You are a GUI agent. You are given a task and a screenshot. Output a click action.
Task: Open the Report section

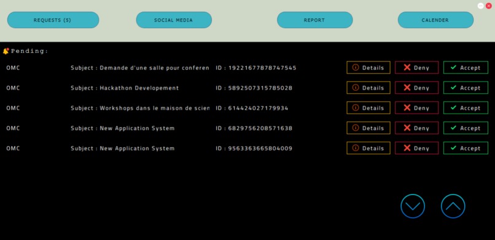click(314, 20)
